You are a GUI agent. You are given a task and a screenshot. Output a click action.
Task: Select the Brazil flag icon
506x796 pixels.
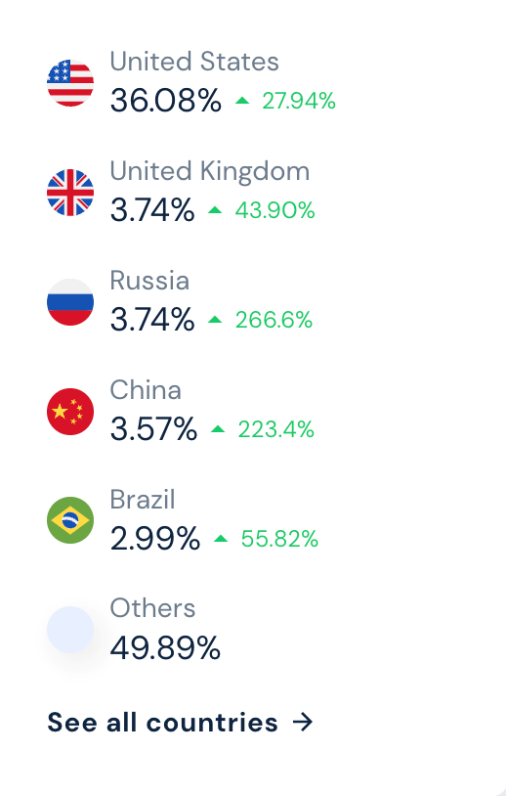[x=70, y=520]
